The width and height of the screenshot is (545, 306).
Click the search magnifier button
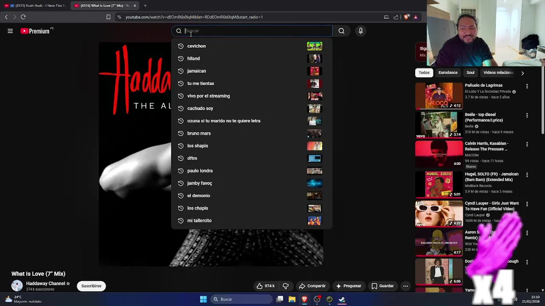tap(341, 31)
